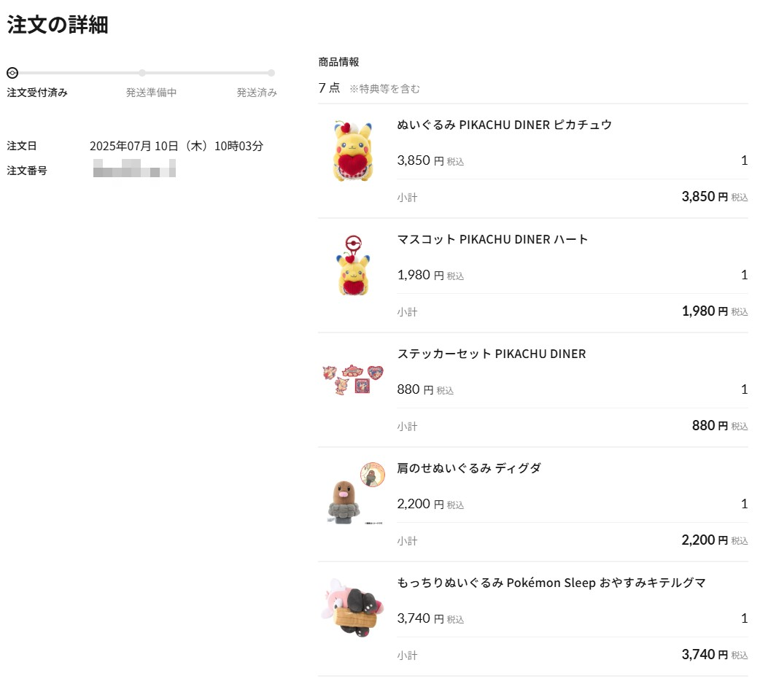Click the 発送準備中 progress step dot

coord(141,73)
